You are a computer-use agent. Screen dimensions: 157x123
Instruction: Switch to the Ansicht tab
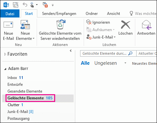[114, 14]
